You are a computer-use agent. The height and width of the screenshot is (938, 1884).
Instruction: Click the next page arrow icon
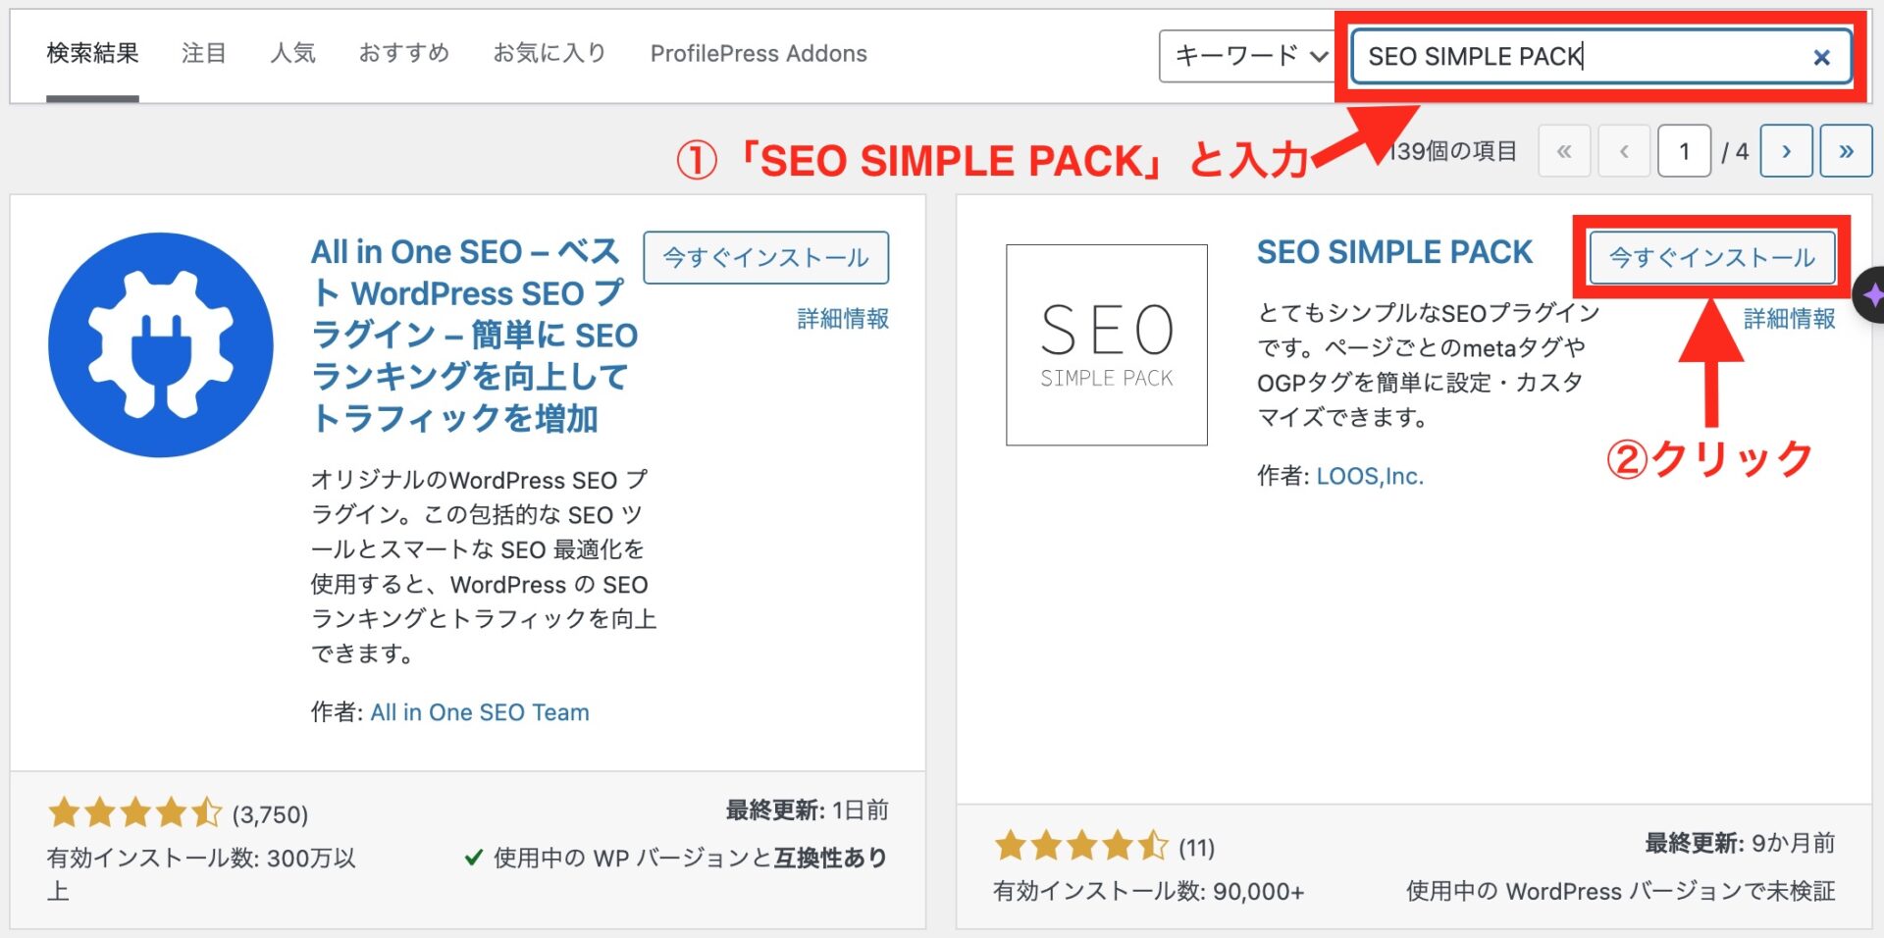point(1787,150)
